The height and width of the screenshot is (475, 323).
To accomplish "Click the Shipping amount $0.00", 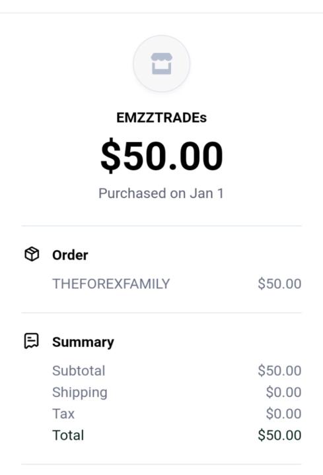I will point(283,392).
